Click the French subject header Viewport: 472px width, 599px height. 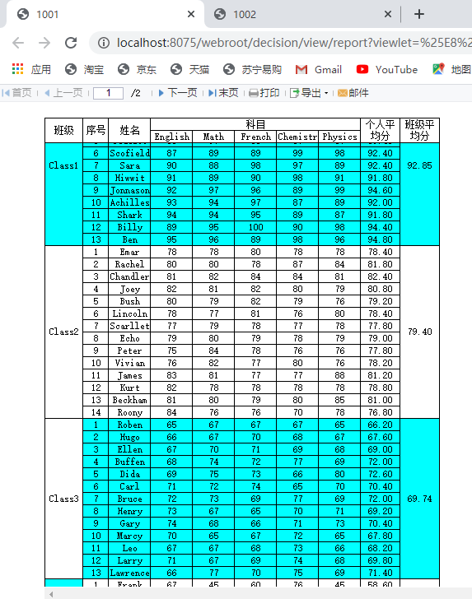pyautogui.click(x=255, y=137)
